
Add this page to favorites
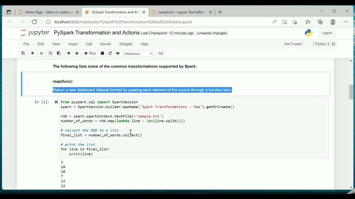tap(295, 22)
